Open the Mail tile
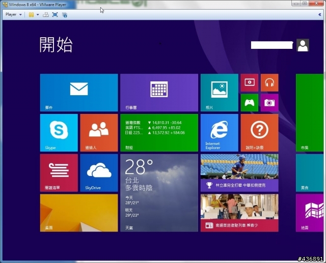Image resolution: width=326 pixels, height=263 pixels. (x=79, y=93)
